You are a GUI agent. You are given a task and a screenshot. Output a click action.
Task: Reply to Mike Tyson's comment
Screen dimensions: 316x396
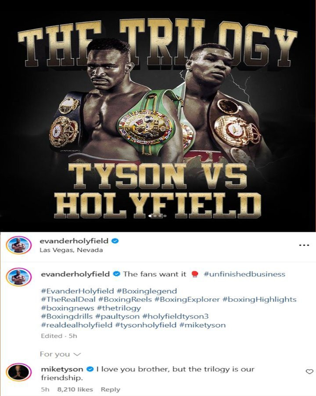(x=110, y=389)
